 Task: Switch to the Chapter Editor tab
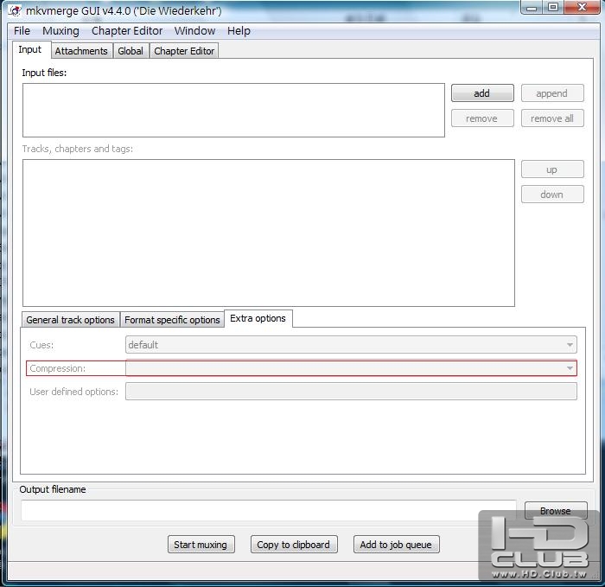click(x=184, y=51)
